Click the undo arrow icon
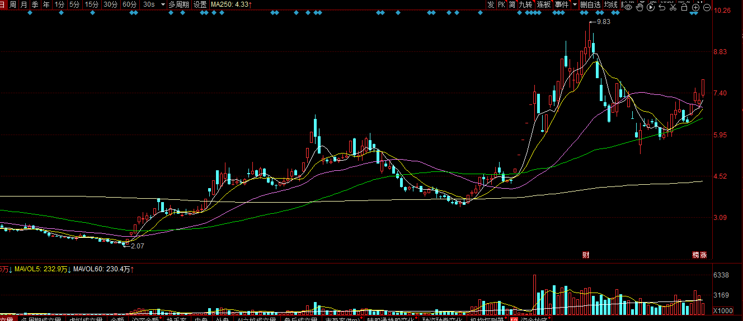Image resolution: width=743 pixels, height=321 pixels. coord(662,7)
